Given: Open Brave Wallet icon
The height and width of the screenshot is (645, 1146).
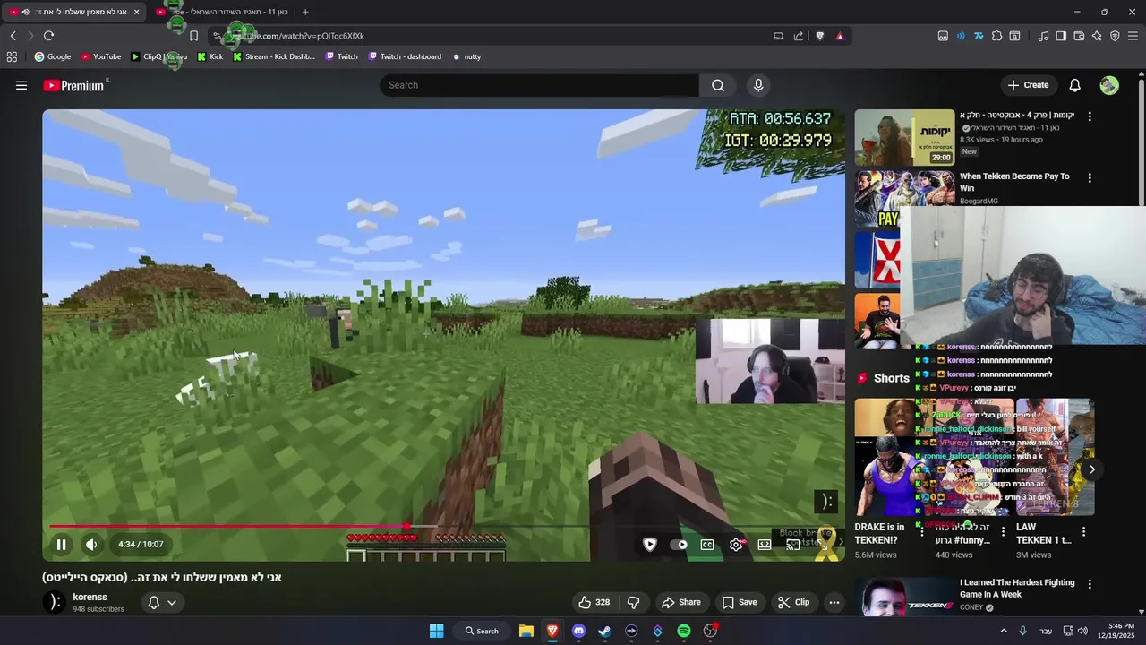Looking at the screenshot, I should pos(1079,36).
